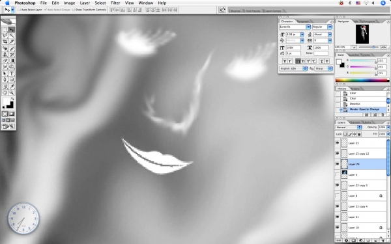Open tracking dropdown in Character panel
Viewport: 391px width, 244px height.
coord(330,40)
